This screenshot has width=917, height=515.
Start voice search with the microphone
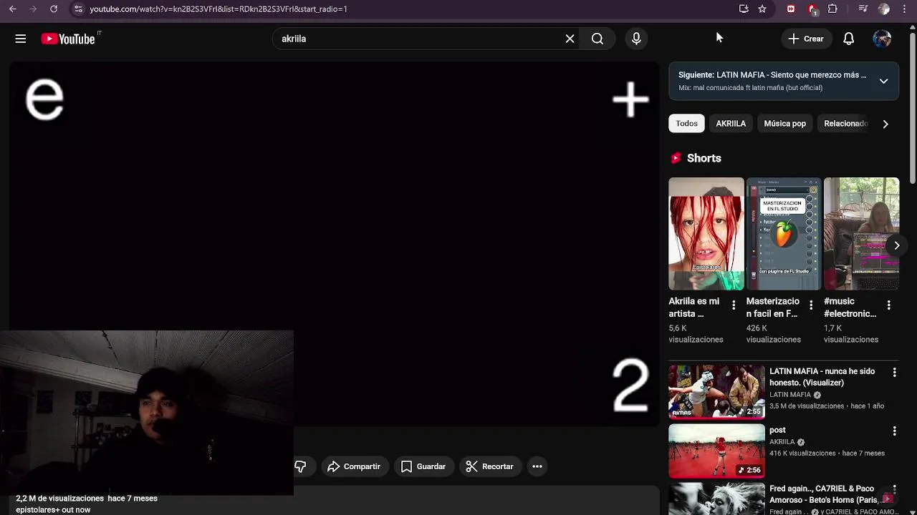[636, 39]
